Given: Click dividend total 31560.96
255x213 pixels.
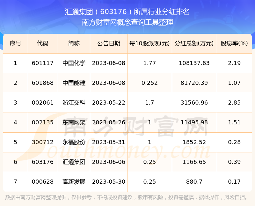Looking at the screenshot, I should click(194, 103).
